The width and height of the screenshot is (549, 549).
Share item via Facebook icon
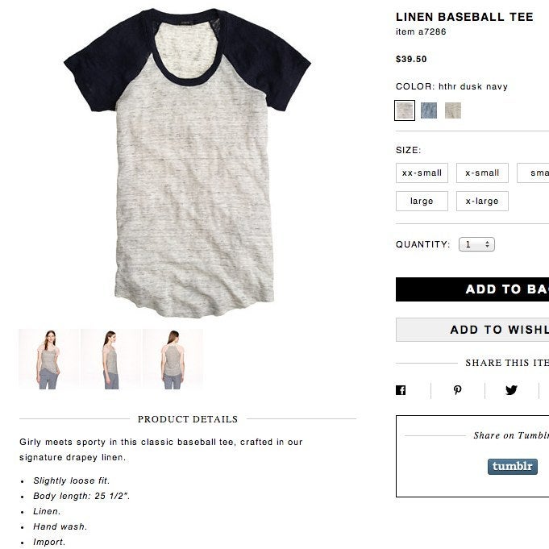pyautogui.click(x=401, y=390)
